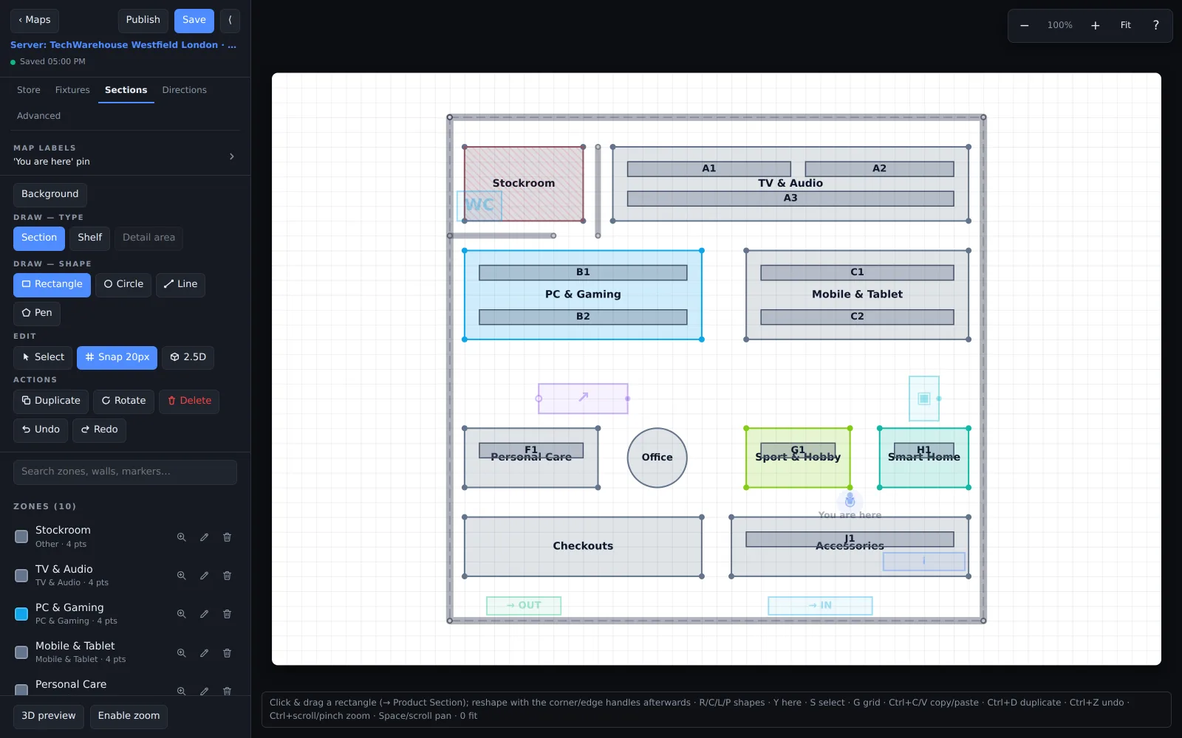Screen dimensions: 1182x738
Task: Set draw type to Shelf
Action: click(x=89, y=238)
